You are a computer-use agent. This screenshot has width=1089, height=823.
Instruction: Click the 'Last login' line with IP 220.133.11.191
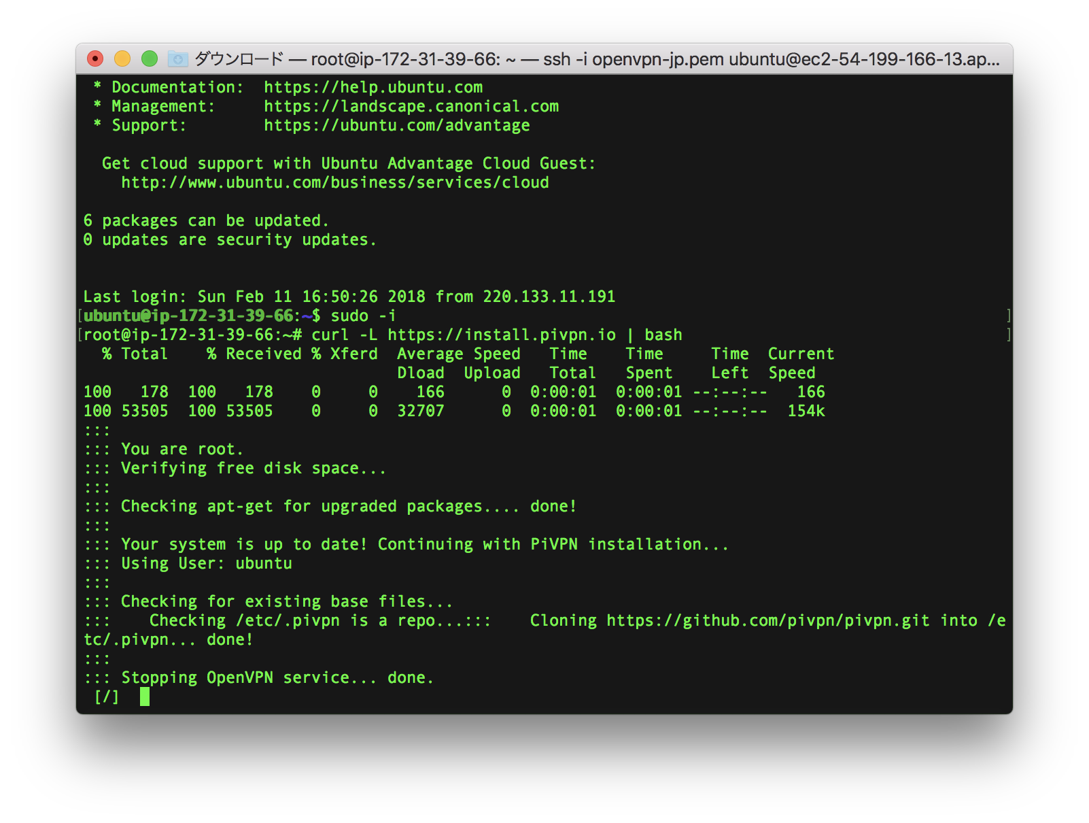pyautogui.click(x=349, y=297)
